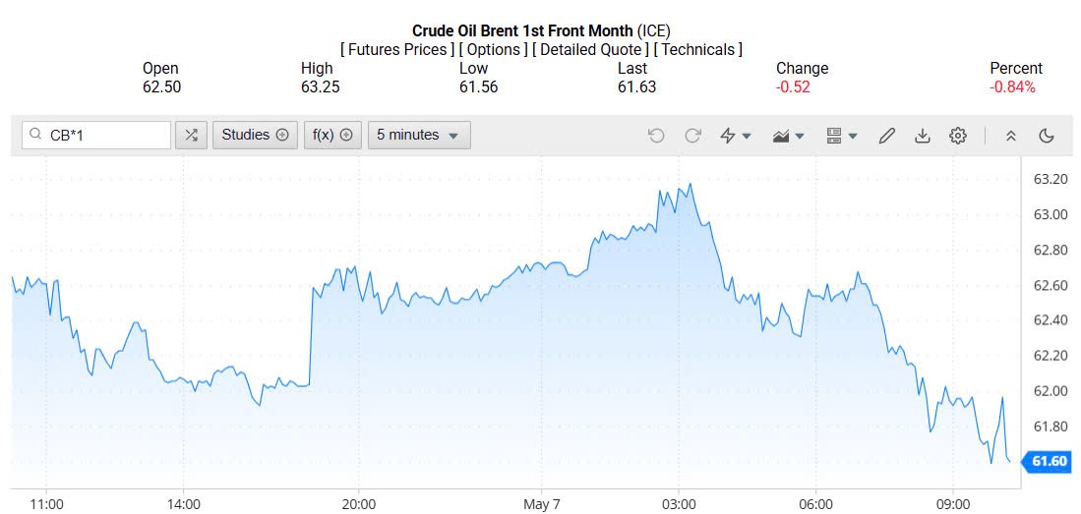
Task: Open the drawing pencil tool
Action: pyautogui.click(x=886, y=136)
